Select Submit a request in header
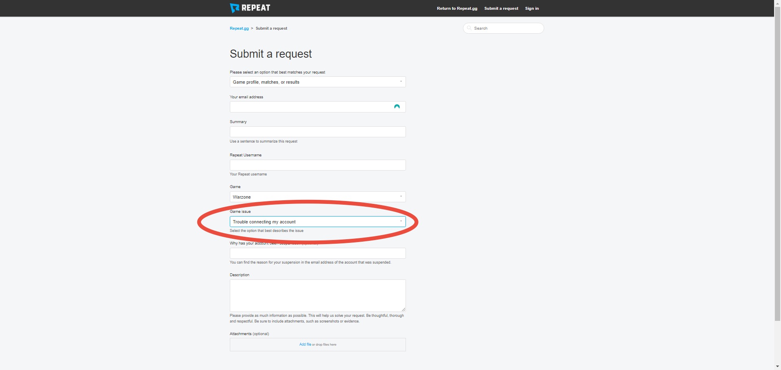Image resolution: width=781 pixels, height=370 pixels. [x=501, y=9]
